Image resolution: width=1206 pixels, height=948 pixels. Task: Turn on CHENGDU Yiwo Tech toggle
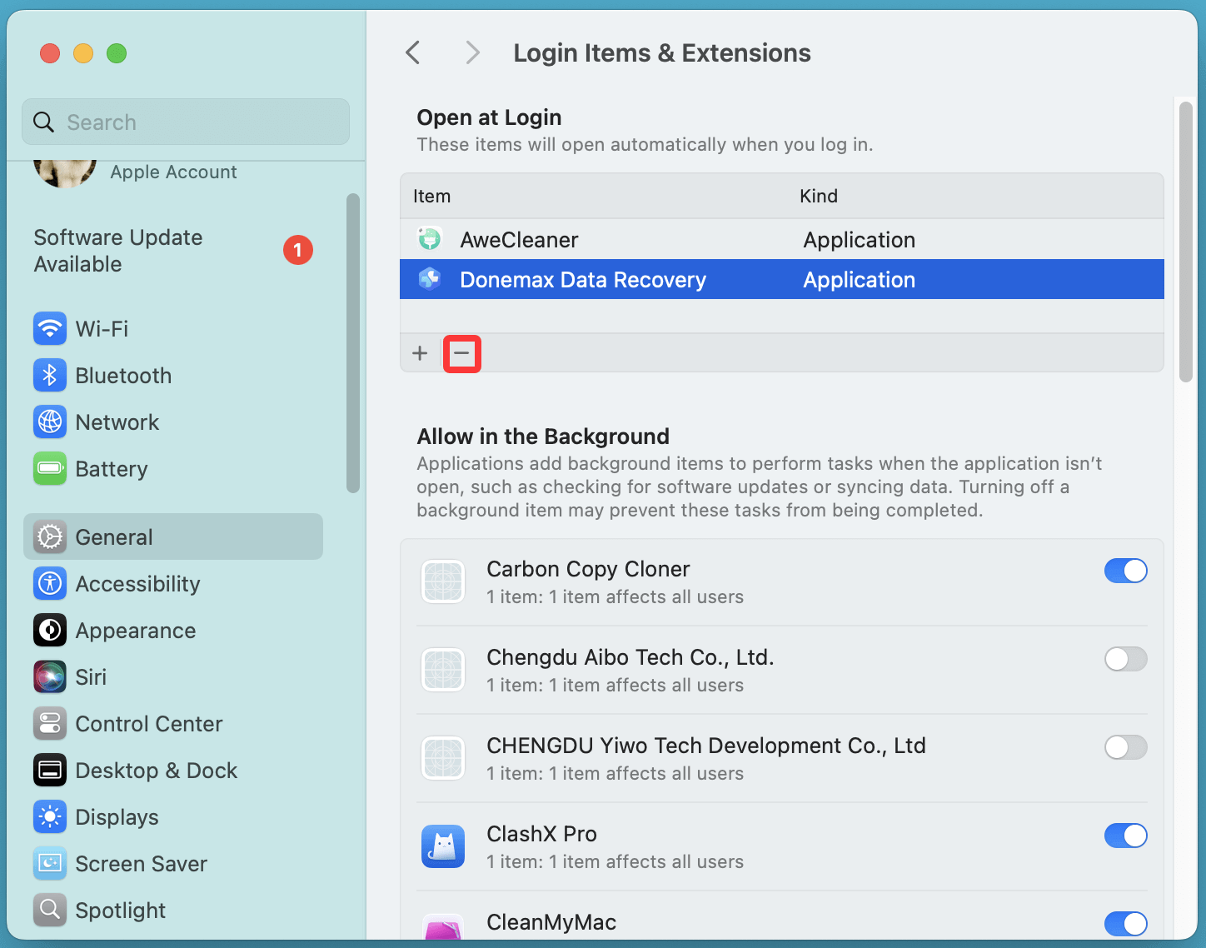1125,747
